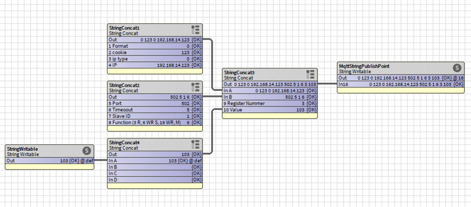Click the 4 IP slot row
Image resolution: width=471 pixels, height=207 pixels.
[155, 65]
